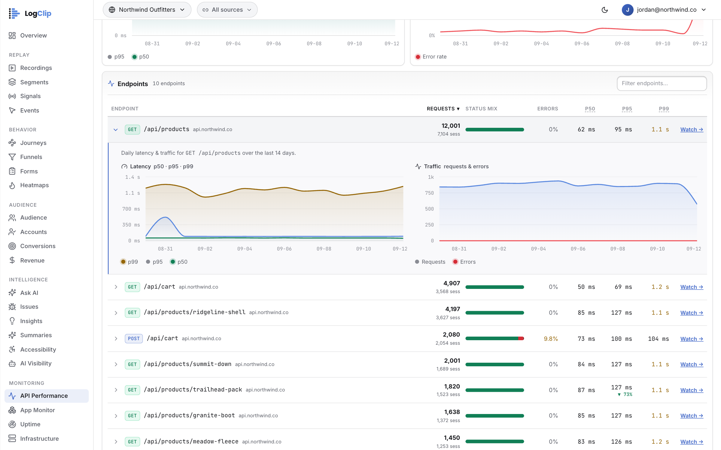The width and height of the screenshot is (721, 450).
Task: Click the Issues bug icon
Action: tap(12, 307)
